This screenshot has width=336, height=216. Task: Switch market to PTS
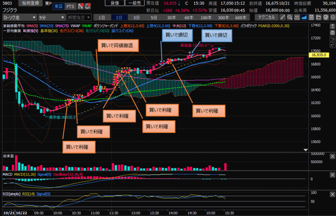point(70,6)
